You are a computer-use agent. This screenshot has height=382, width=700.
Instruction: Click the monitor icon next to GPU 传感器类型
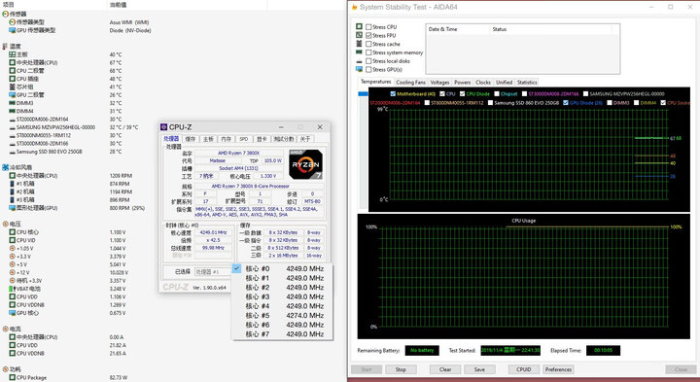click(x=13, y=30)
